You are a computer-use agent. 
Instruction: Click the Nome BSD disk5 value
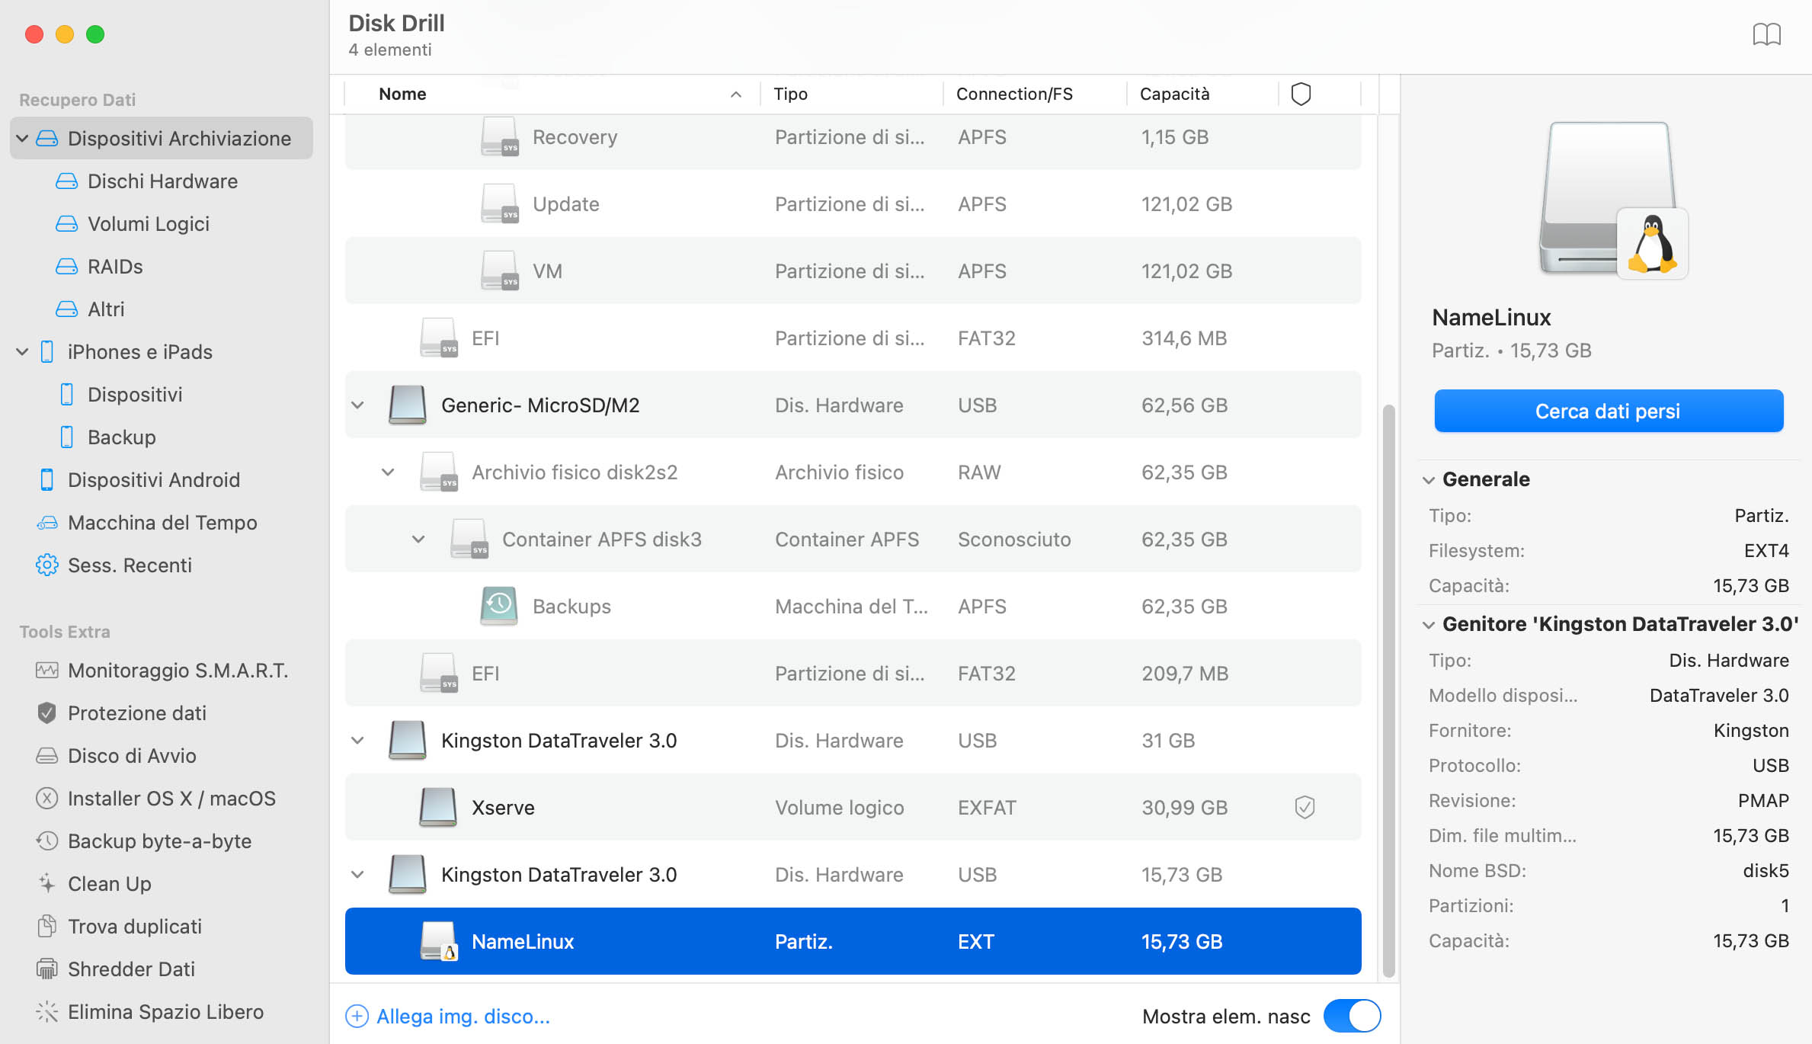tap(1766, 871)
